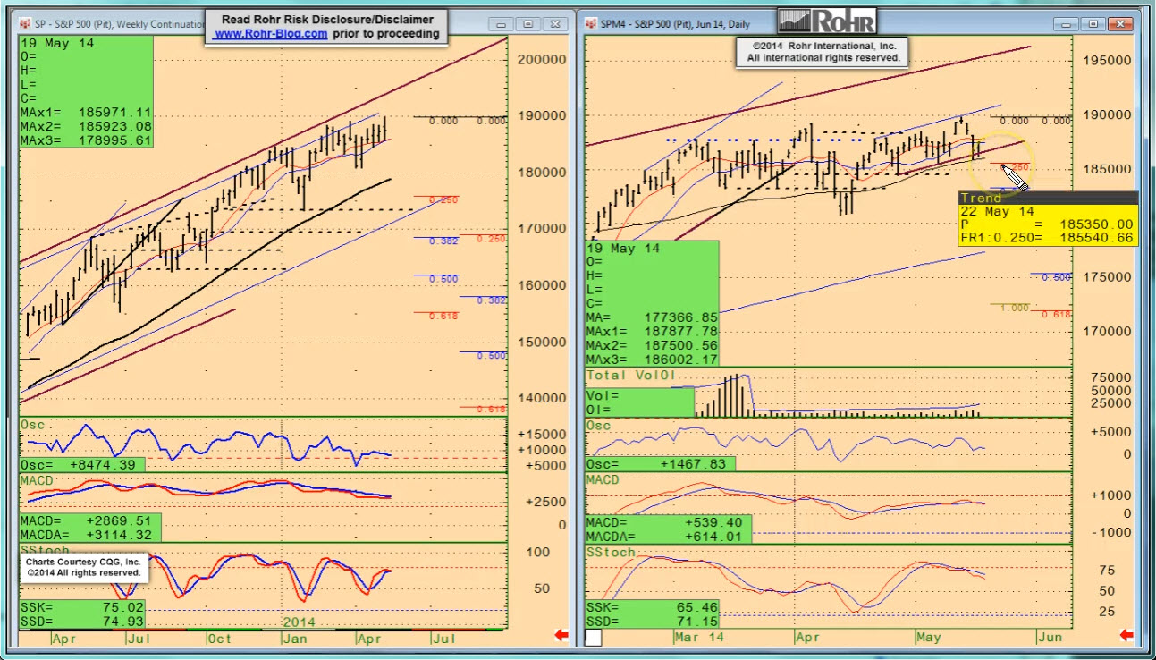This screenshot has height=660, width=1156.
Task: Click the Rohr logo above the daily chart
Action: [x=827, y=21]
